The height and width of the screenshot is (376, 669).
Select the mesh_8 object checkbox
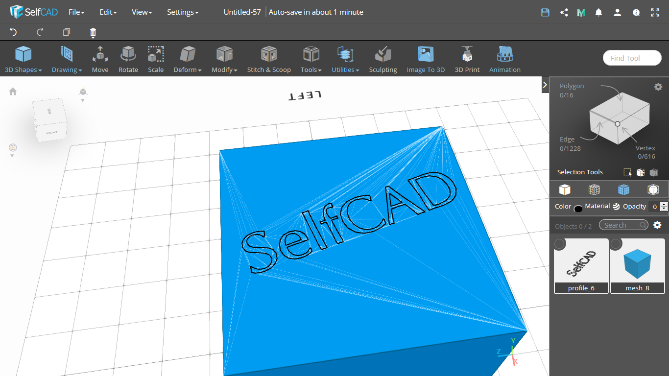click(x=616, y=243)
